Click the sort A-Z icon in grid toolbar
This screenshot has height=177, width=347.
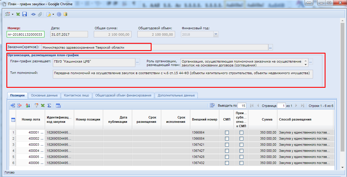[28, 106]
